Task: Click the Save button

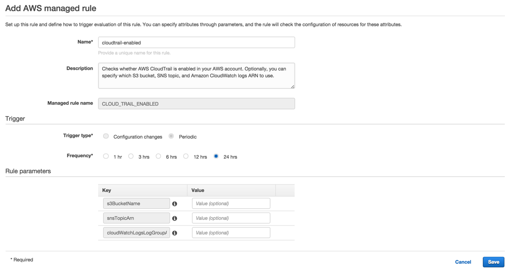Action: pyautogui.click(x=493, y=261)
